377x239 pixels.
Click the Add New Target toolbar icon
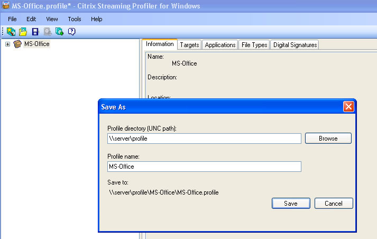tap(59, 32)
